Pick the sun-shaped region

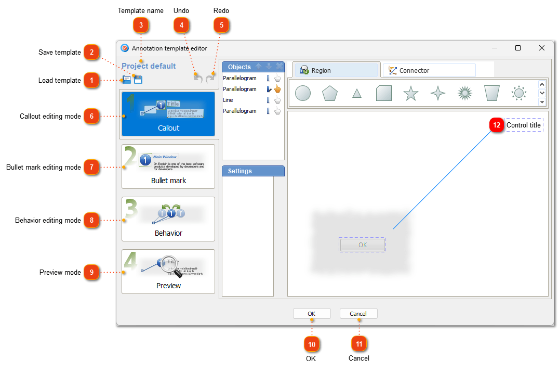(519, 93)
